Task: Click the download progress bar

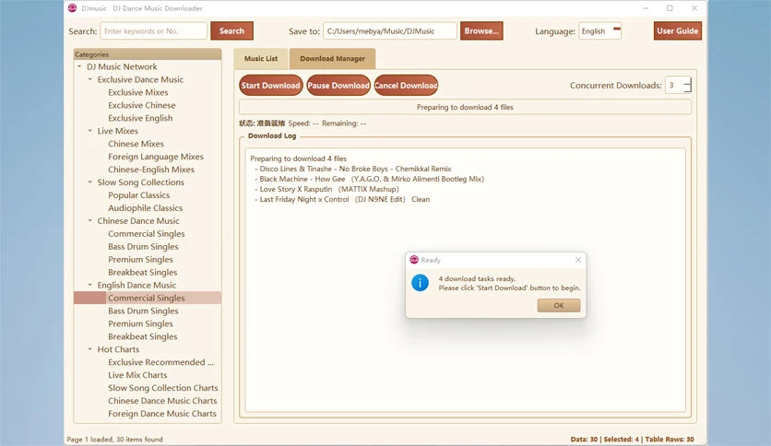Action: (x=465, y=107)
